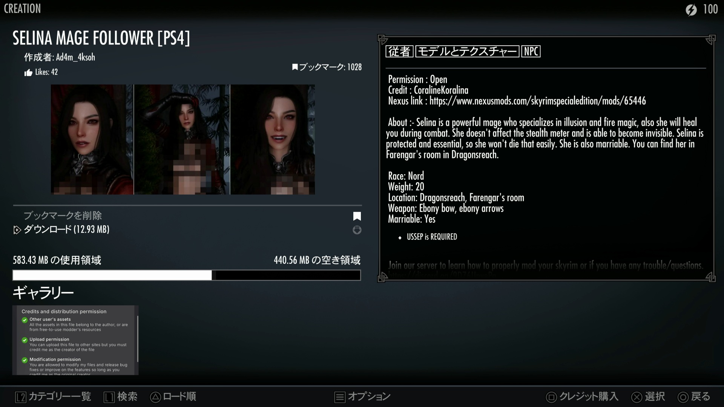Click the credits lightning bolt icon
This screenshot has width=724, height=407.
pos(691,10)
